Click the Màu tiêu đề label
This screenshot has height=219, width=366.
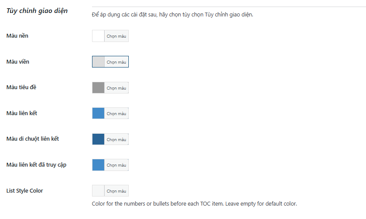[x=22, y=87]
